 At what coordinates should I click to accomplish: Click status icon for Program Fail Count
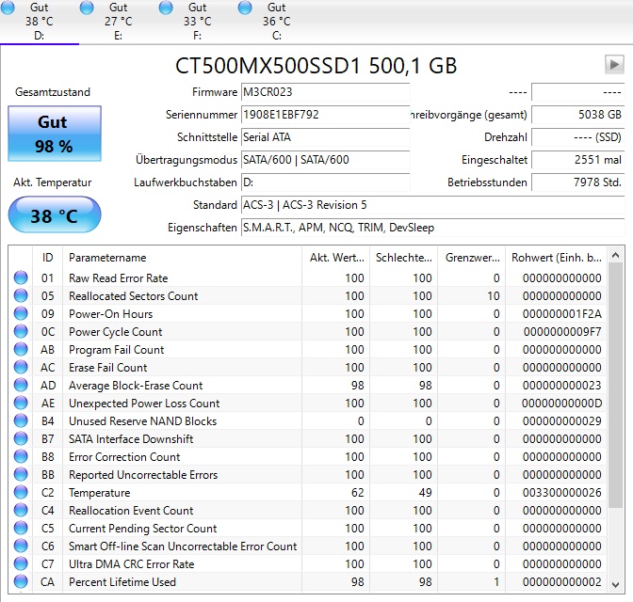click(21, 349)
